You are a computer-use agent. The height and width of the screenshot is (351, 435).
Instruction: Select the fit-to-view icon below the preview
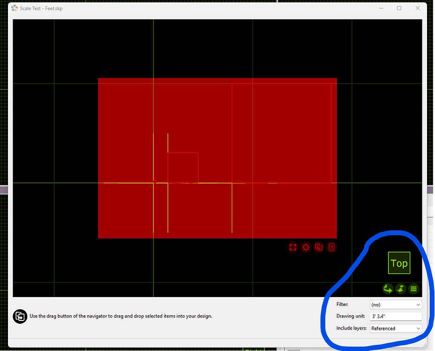coord(293,247)
